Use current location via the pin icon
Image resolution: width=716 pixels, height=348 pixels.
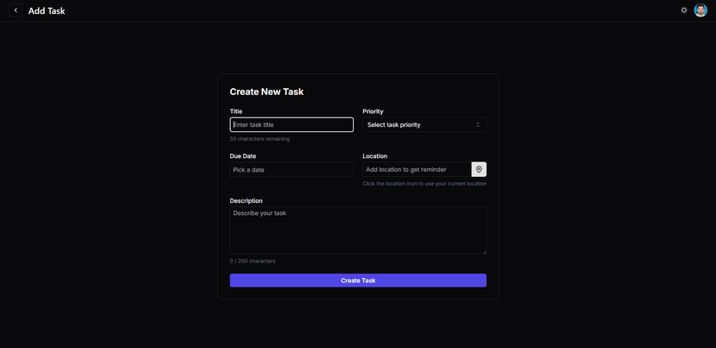coord(479,169)
